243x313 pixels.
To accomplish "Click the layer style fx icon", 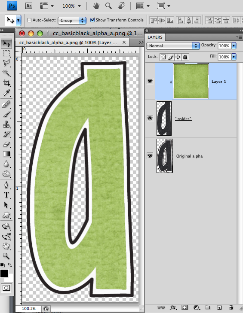I will tap(173, 307).
